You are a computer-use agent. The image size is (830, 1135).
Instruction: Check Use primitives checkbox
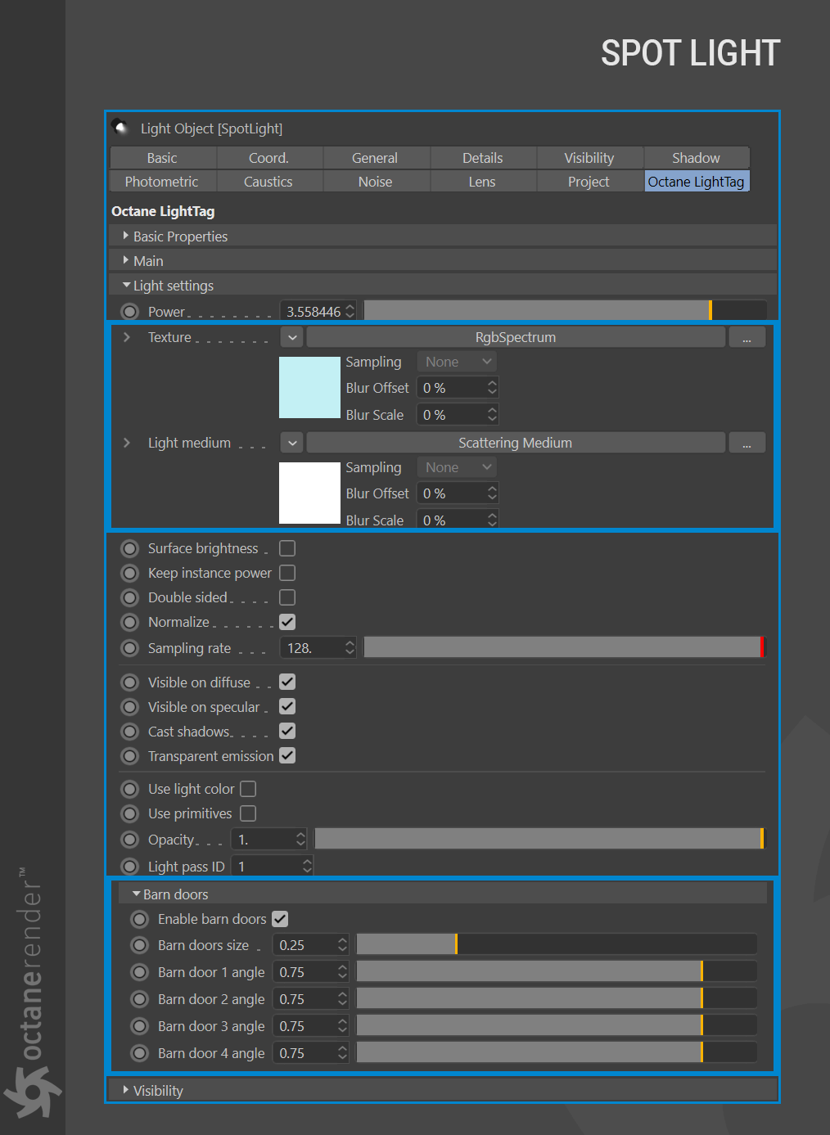coord(248,813)
